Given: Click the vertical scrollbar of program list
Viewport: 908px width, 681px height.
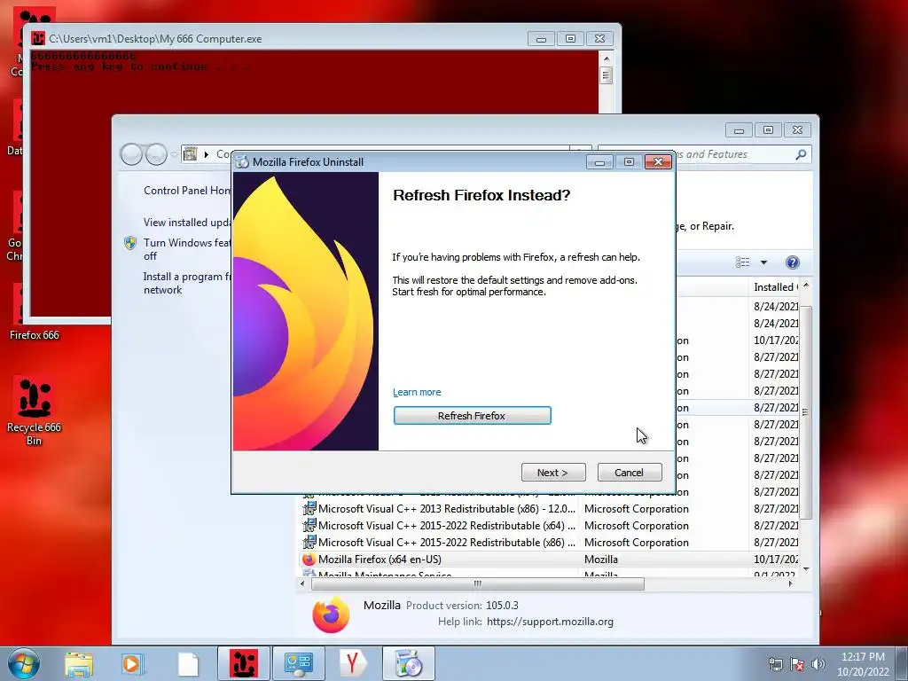Looking at the screenshot, I should (x=805, y=412).
